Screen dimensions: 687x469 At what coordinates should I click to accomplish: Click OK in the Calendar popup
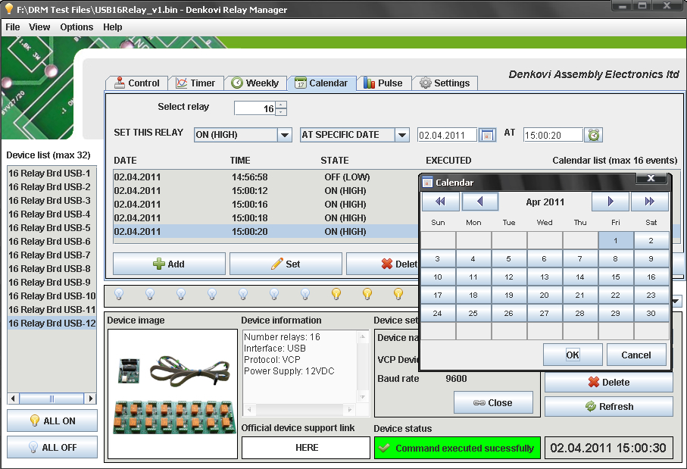[573, 355]
